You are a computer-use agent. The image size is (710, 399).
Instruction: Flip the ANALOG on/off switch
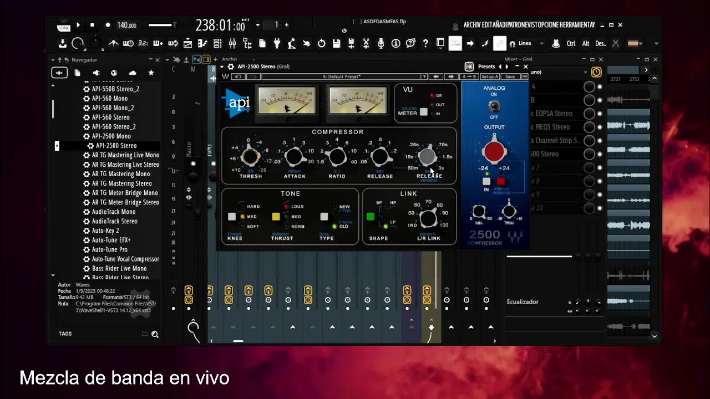coord(494,105)
